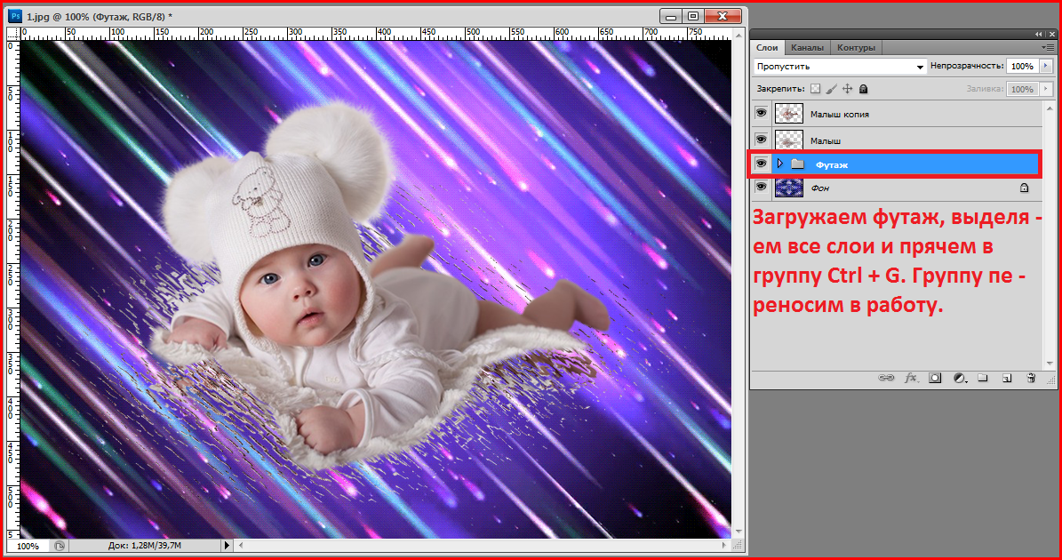
Task: Hide the Малыш копия layer
Action: [762, 114]
